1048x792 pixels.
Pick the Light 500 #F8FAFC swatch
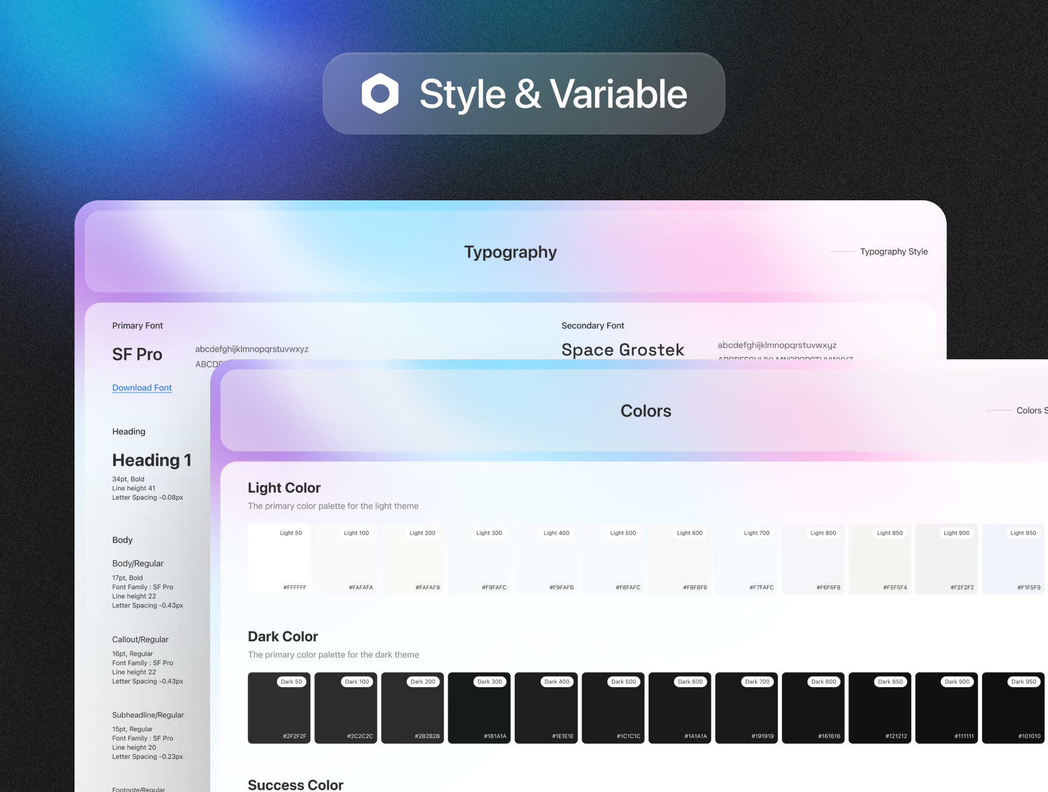612,559
